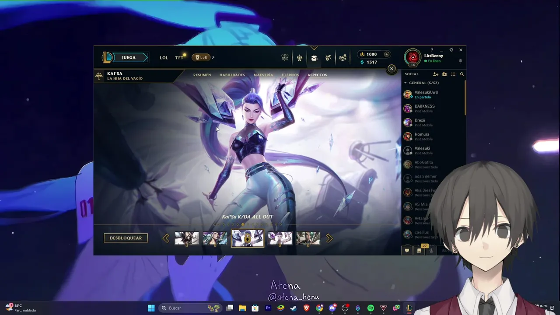Click the Kai'Sa champion title header
Viewport: 560px width, 315px height.
click(x=125, y=76)
